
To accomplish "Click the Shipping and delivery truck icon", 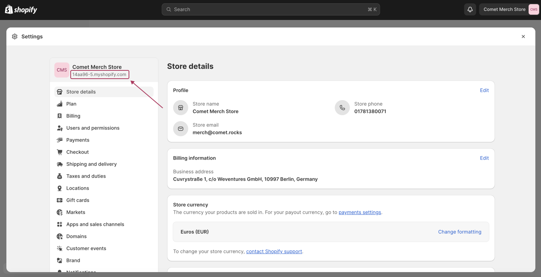I will tap(59, 164).
